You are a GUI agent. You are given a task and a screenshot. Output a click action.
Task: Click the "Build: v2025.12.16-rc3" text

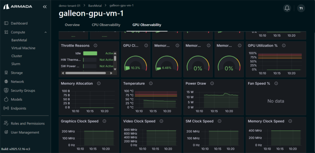point(16,149)
